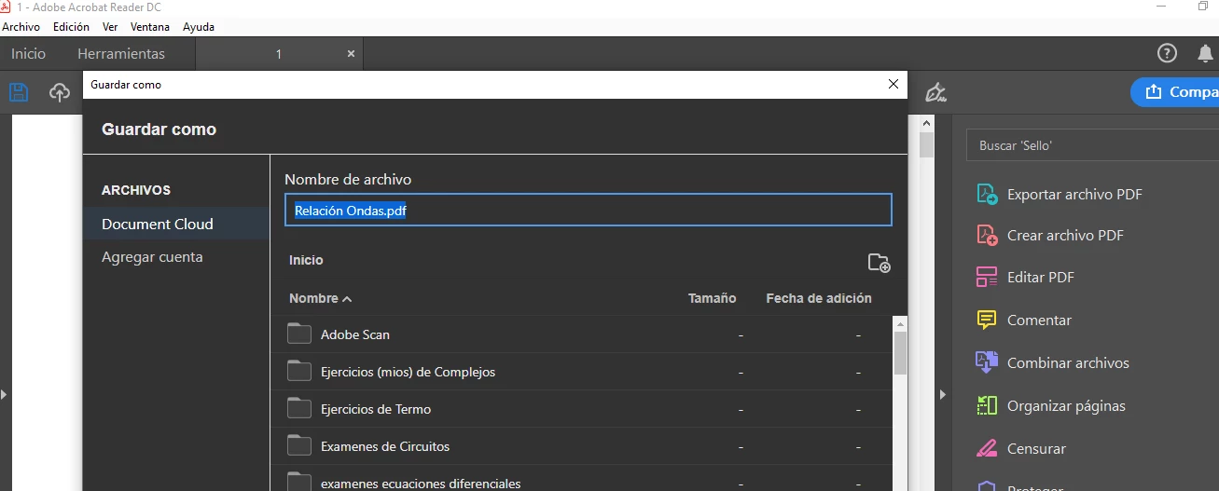The width and height of the screenshot is (1219, 491).
Task: Click the up arrow of the folder list scrollbar
Action: click(x=900, y=324)
